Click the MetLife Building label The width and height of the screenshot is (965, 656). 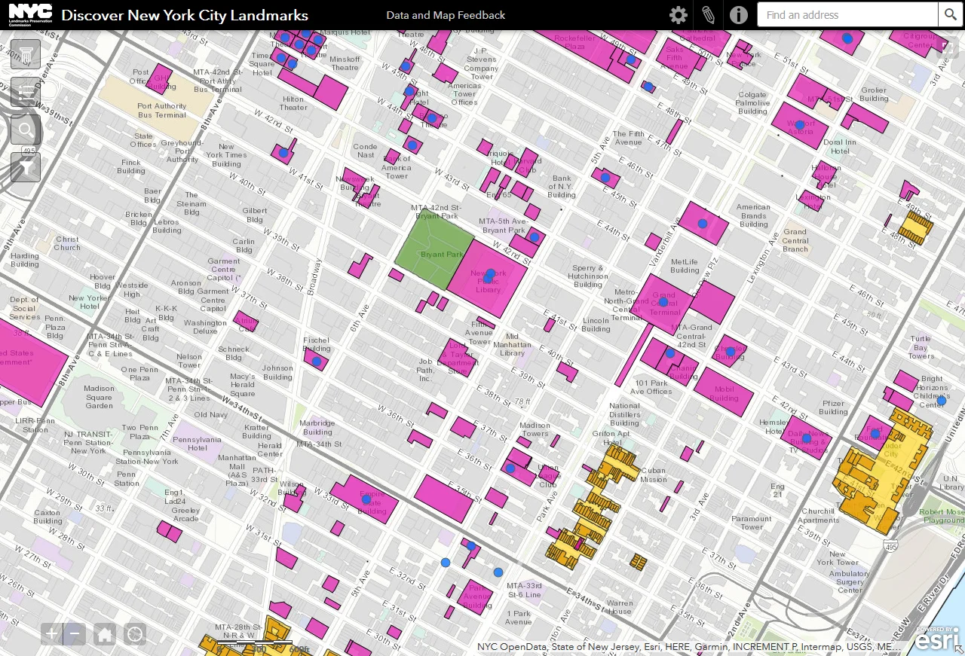[x=685, y=266]
